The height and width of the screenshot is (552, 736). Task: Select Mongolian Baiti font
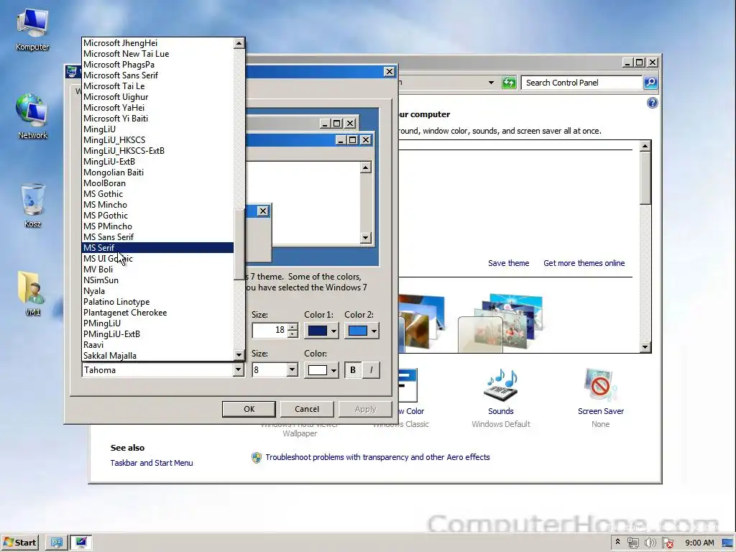pos(157,172)
